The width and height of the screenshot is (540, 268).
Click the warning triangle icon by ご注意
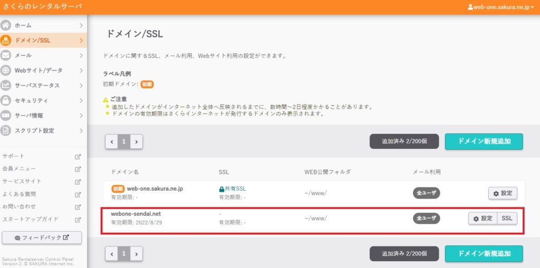point(105,100)
